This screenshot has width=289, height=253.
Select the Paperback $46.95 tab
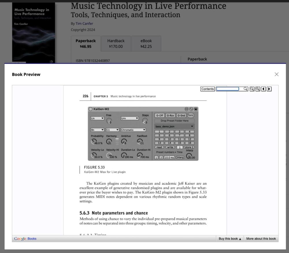(86, 44)
